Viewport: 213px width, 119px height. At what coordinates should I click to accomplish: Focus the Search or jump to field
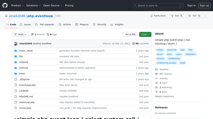[158, 6]
